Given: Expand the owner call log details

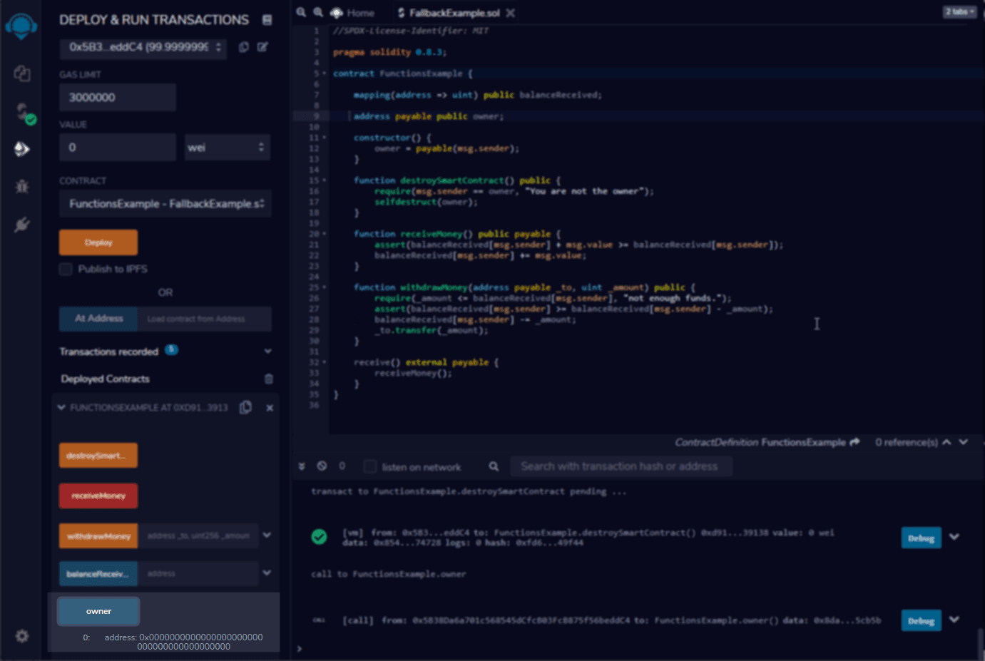Looking at the screenshot, I should point(954,620).
